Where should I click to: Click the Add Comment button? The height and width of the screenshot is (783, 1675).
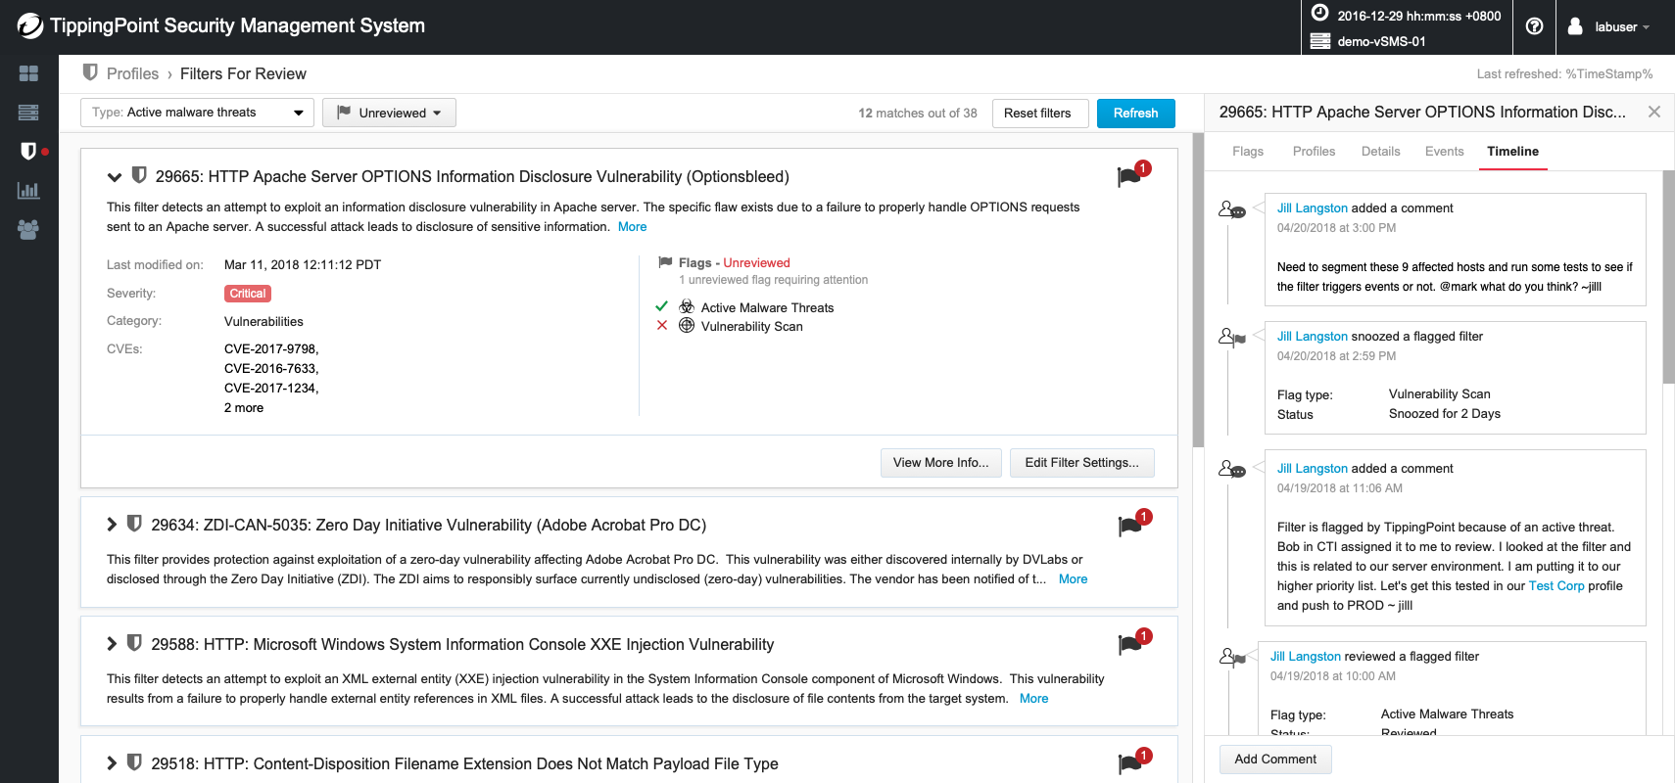(1275, 760)
